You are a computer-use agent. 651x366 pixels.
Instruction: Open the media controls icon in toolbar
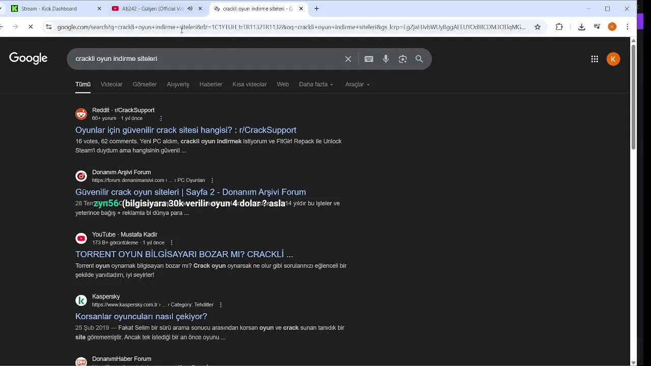click(x=598, y=27)
